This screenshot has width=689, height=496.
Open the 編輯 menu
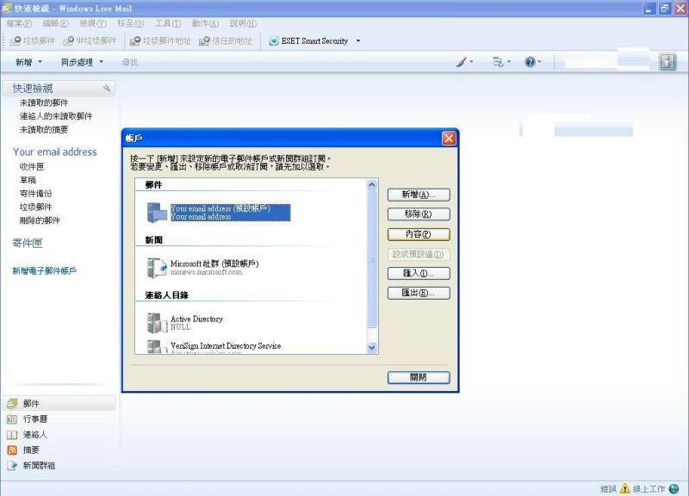point(55,23)
